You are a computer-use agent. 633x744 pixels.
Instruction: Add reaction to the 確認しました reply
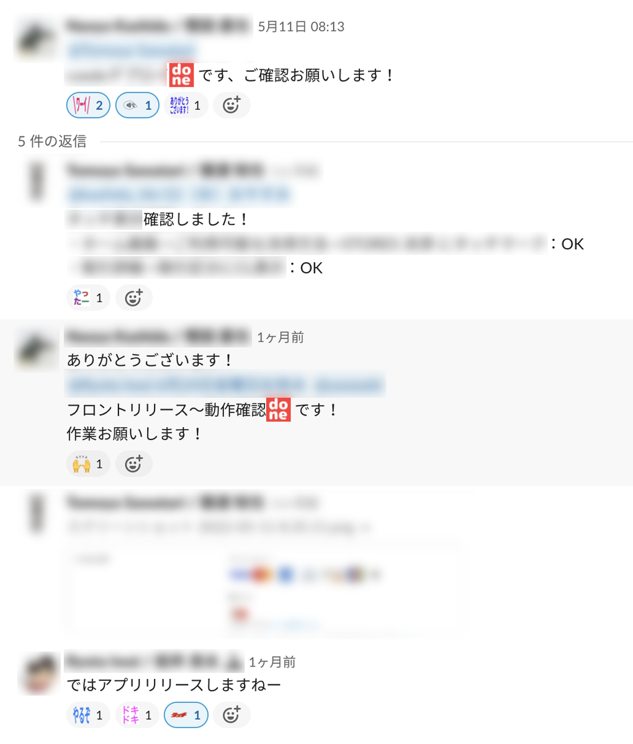[133, 298]
